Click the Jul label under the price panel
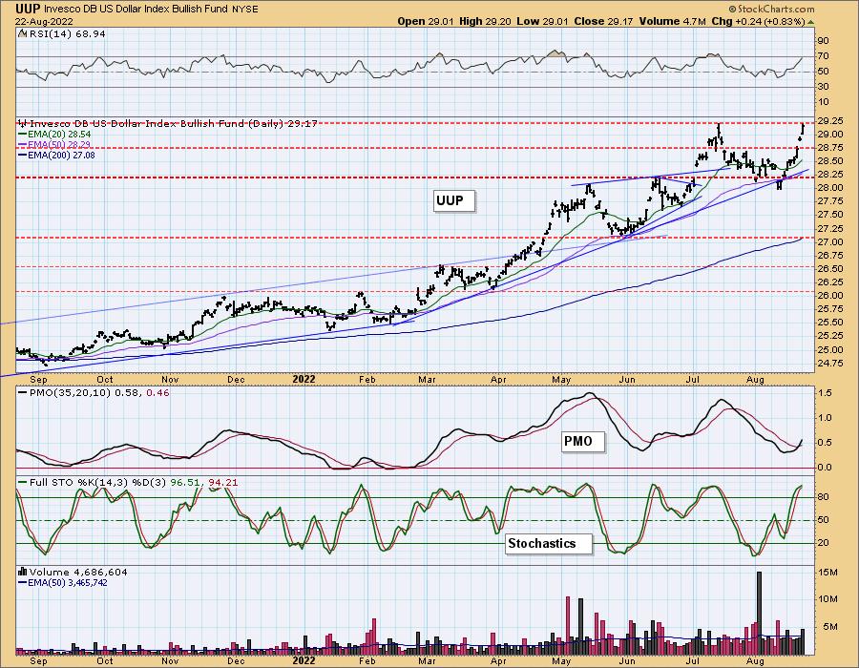Viewport: 859px width, 668px height. [x=693, y=380]
